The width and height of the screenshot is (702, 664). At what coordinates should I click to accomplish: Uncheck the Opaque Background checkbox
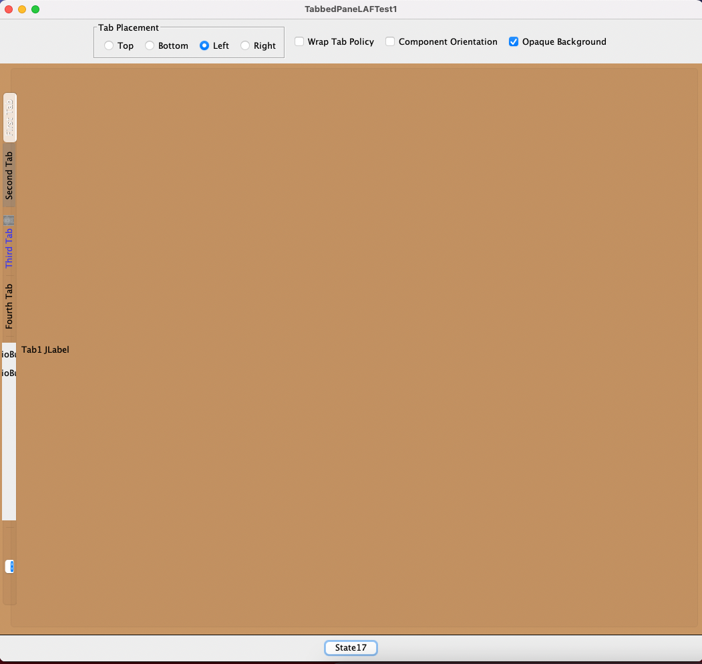click(514, 41)
